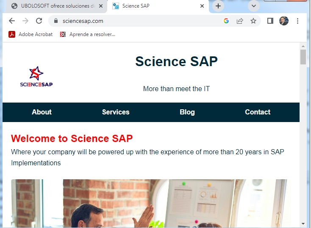This screenshot has height=228, width=311.
Task: Close the UBOLOSOFT tab
Action: click(x=101, y=6)
